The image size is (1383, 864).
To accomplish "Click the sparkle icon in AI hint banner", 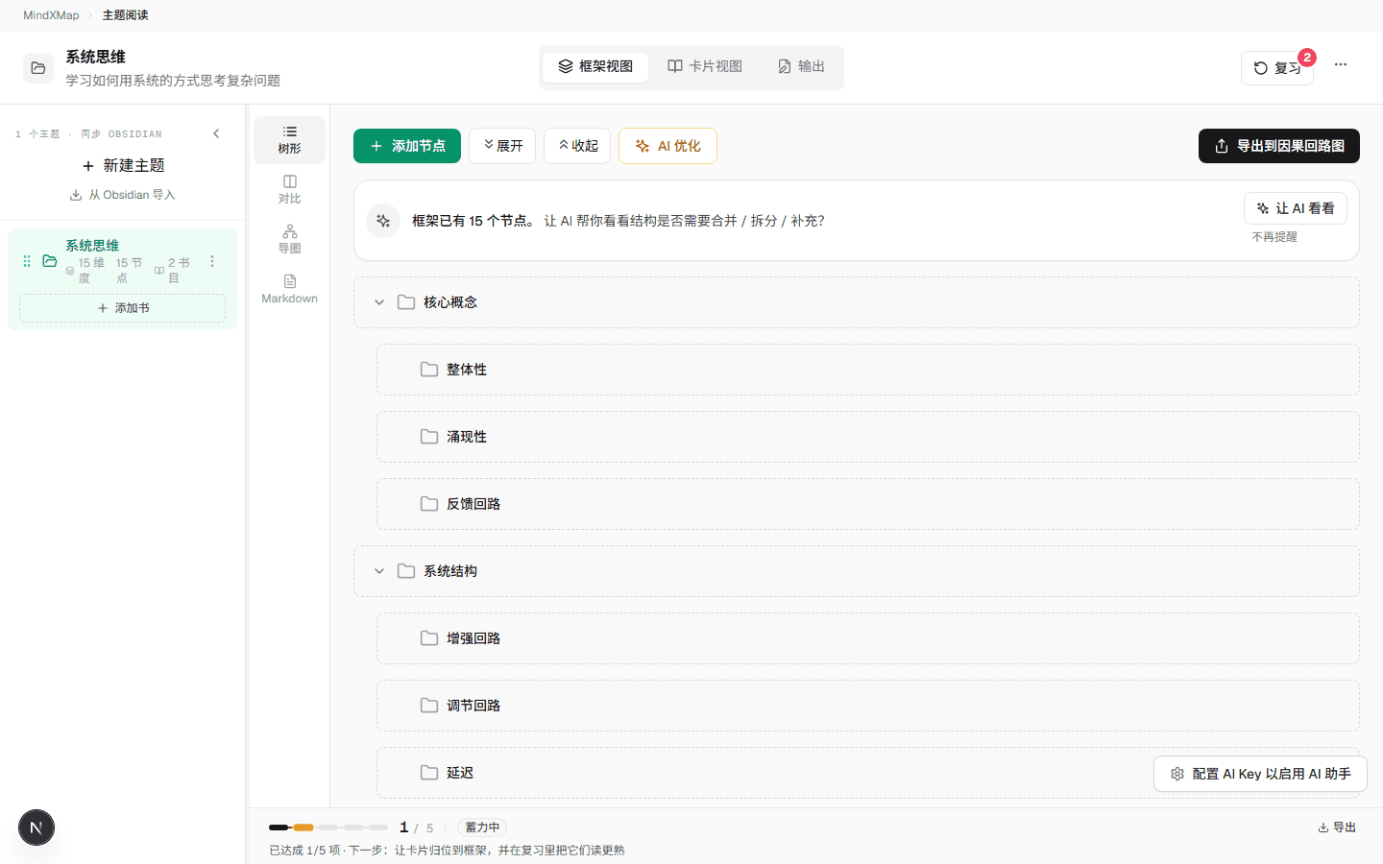I will click(x=383, y=221).
